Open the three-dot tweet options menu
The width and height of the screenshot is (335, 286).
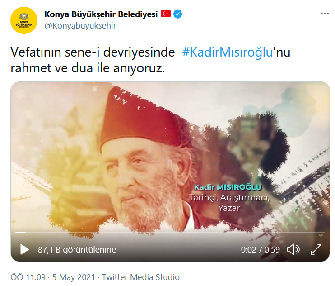(x=325, y=14)
